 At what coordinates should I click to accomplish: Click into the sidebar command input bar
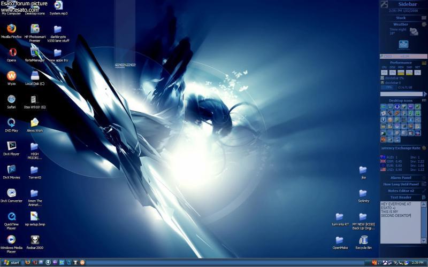click(x=401, y=94)
